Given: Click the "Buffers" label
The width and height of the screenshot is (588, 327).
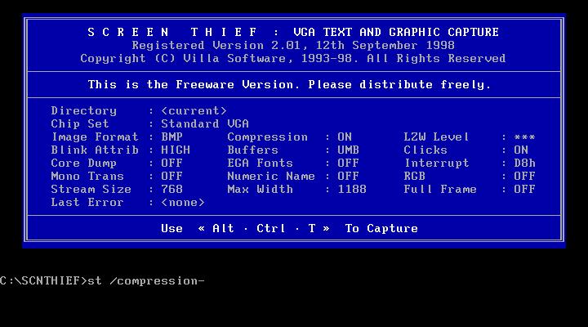Looking at the screenshot, I should point(252,150).
